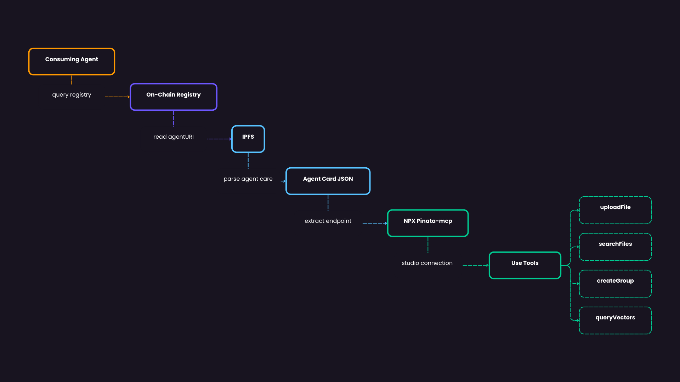Screen dimensions: 680x382
Task: Click the queryVectors tool box
Action: point(615,320)
